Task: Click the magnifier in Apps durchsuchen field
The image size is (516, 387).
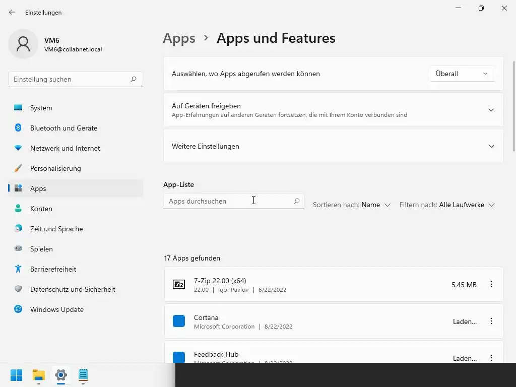Action: pos(297,201)
